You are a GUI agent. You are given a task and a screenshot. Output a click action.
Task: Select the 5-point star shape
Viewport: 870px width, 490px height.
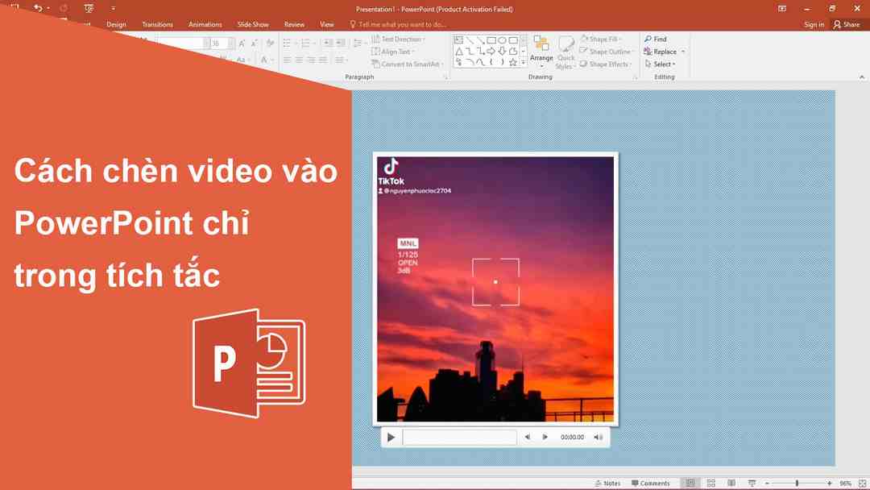(513, 62)
